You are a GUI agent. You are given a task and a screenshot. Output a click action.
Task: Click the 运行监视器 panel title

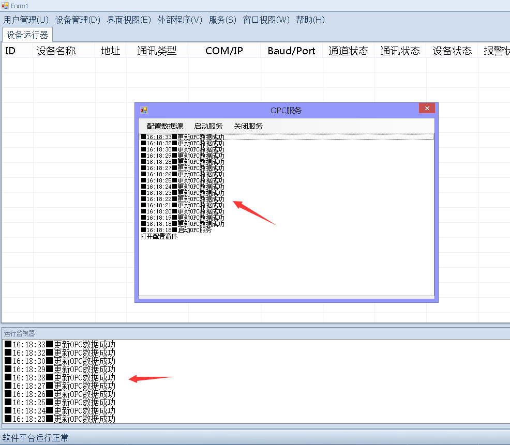(19, 333)
